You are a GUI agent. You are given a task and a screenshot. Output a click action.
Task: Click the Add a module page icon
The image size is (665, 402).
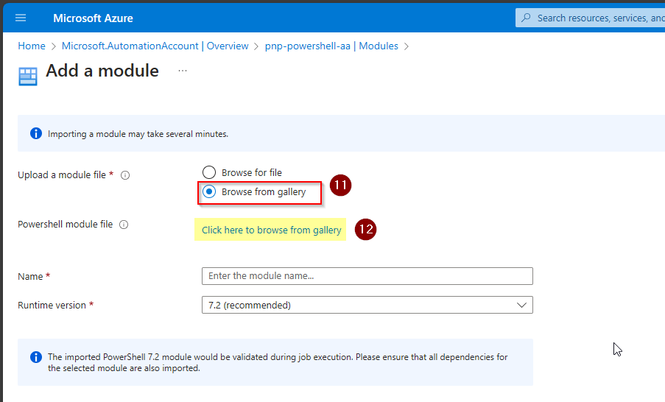point(28,77)
